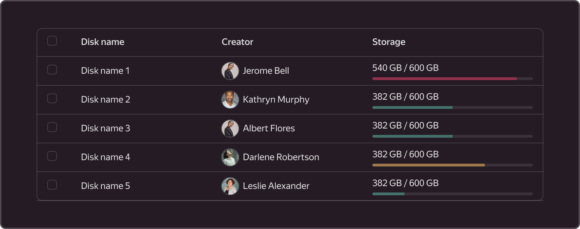Screen dimensions: 580x229
Task: Select the Disk name 3 row checkbox
Action: 52,127
